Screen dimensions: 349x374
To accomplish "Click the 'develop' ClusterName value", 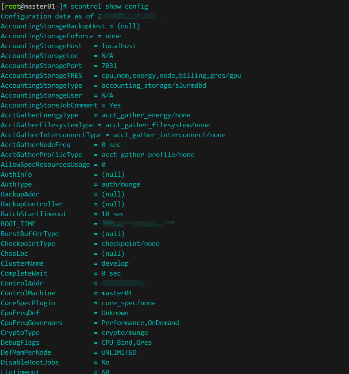I will tap(115, 264).
